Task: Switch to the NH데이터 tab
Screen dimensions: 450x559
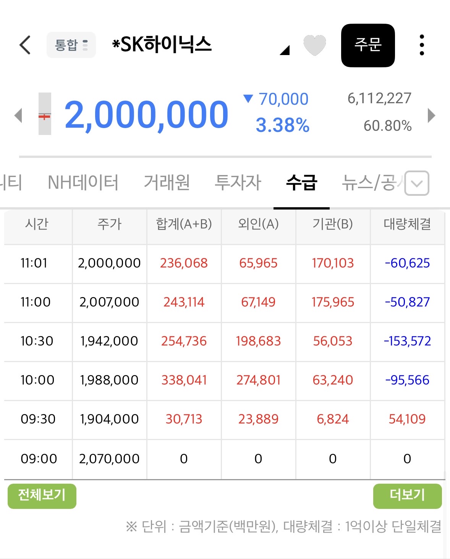Action: coord(83,182)
